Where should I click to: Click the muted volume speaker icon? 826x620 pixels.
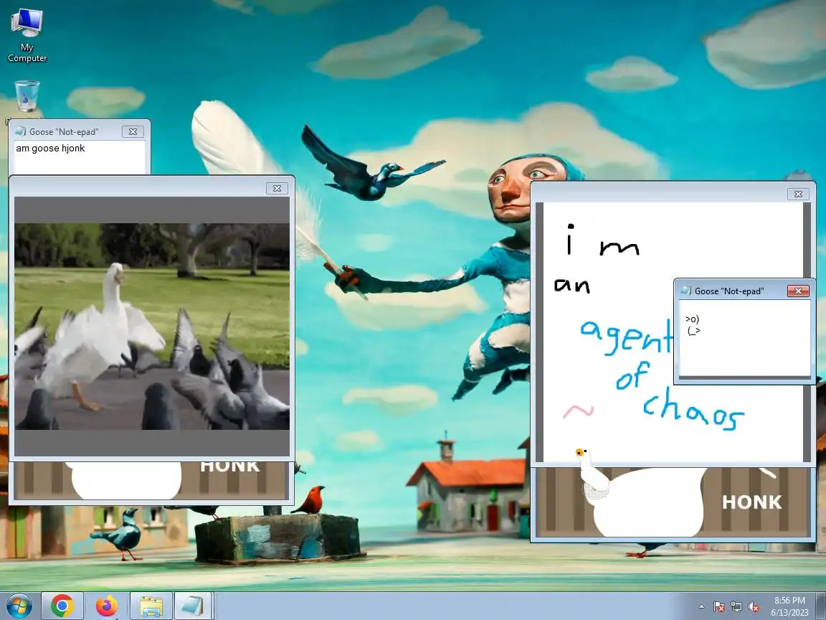(x=754, y=607)
